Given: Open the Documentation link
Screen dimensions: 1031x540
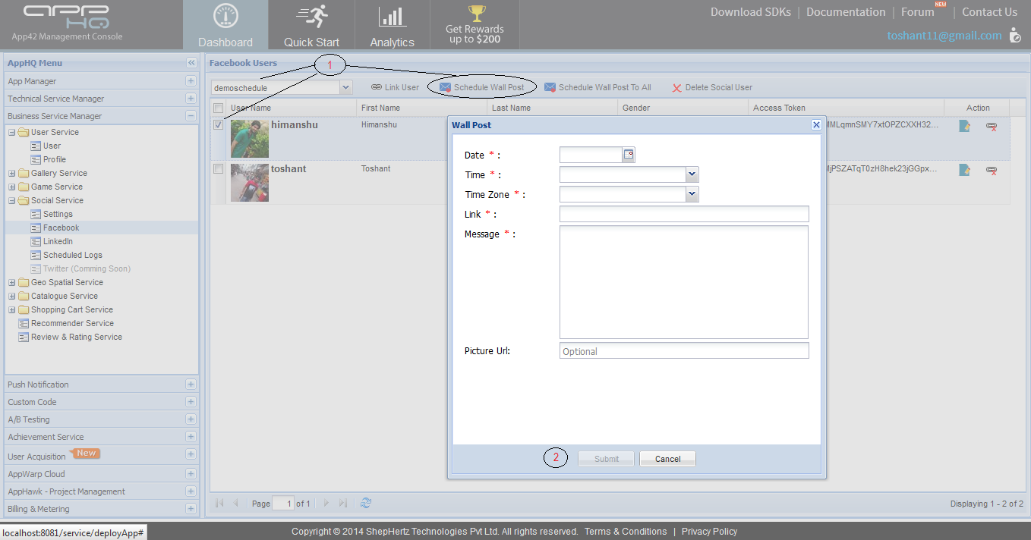Looking at the screenshot, I should 846,12.
